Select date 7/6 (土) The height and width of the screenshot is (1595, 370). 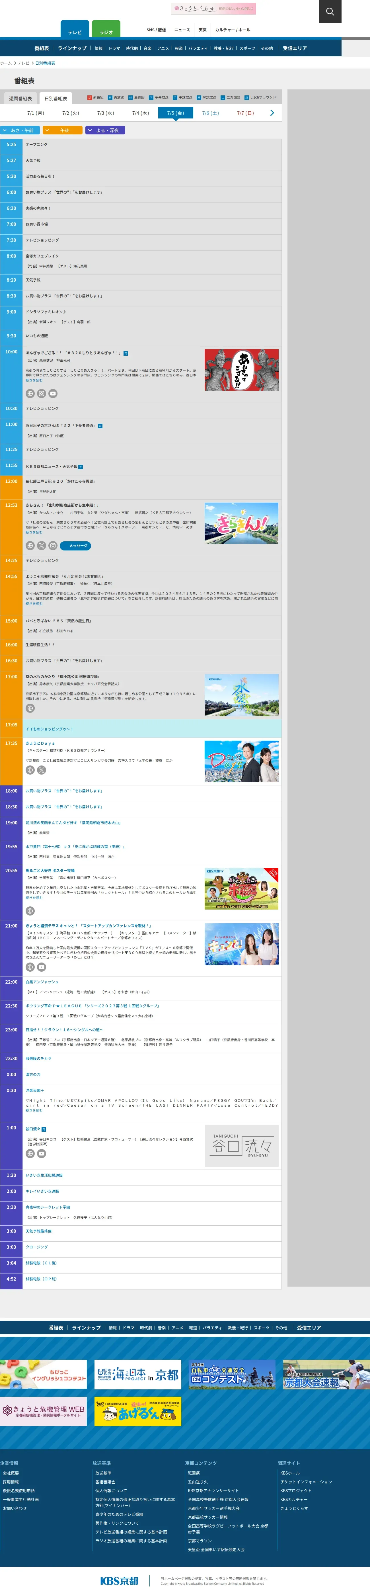(x=210, y=113)
